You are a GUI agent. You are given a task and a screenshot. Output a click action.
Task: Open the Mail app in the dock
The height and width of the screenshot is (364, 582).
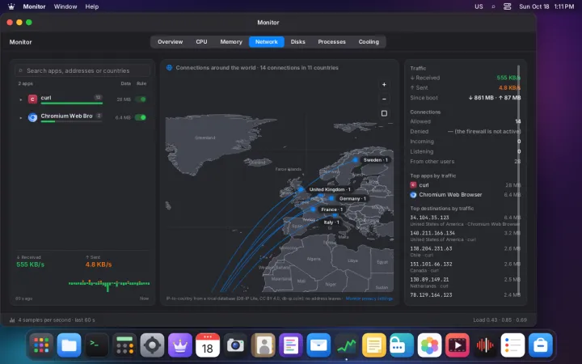(318, 345)
